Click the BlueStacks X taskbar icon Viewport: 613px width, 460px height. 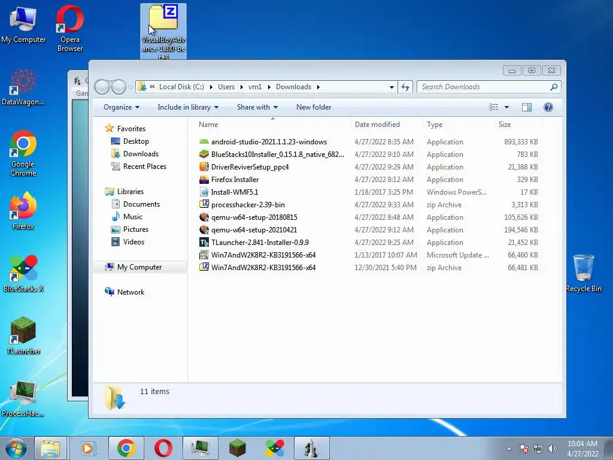coord(274,448)
